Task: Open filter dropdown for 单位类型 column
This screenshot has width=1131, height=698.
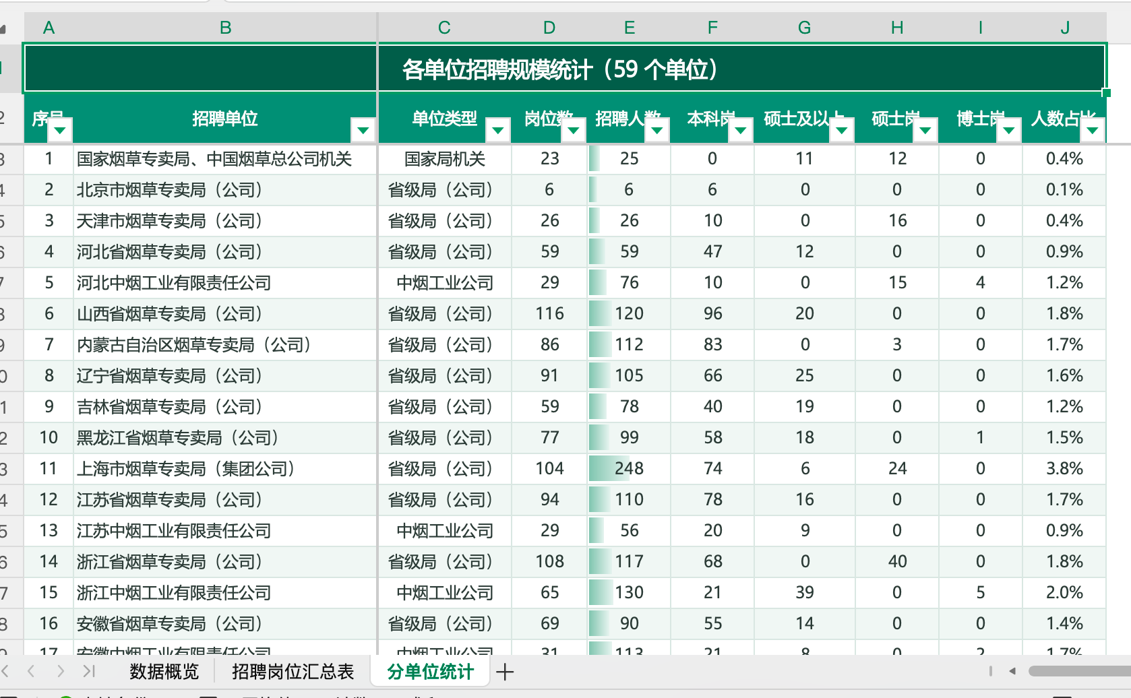Action: point(498,130)
